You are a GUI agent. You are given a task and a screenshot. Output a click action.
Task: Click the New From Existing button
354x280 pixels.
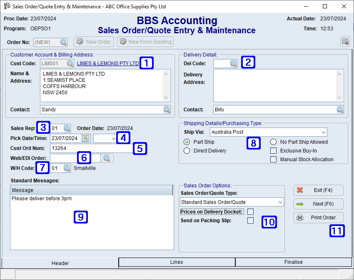coord(145,42)
